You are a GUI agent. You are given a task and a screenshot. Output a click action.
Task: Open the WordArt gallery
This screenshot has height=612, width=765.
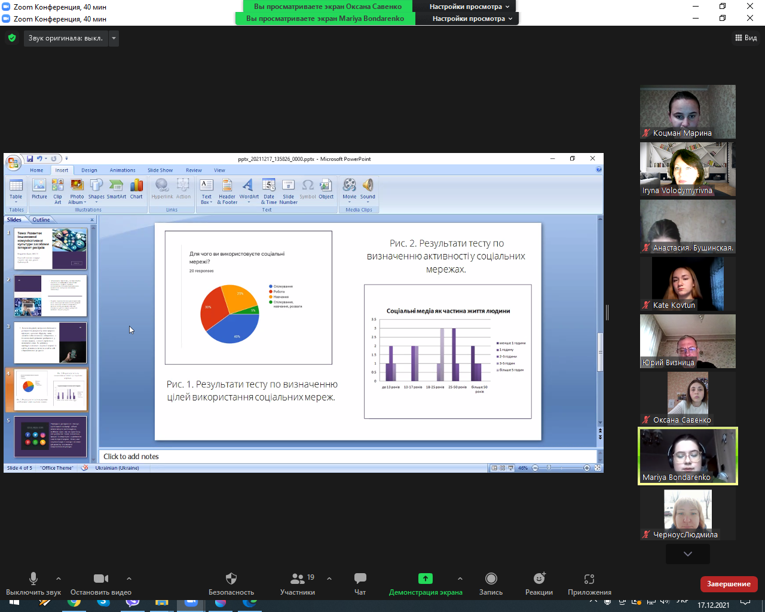tap(249, 191)
